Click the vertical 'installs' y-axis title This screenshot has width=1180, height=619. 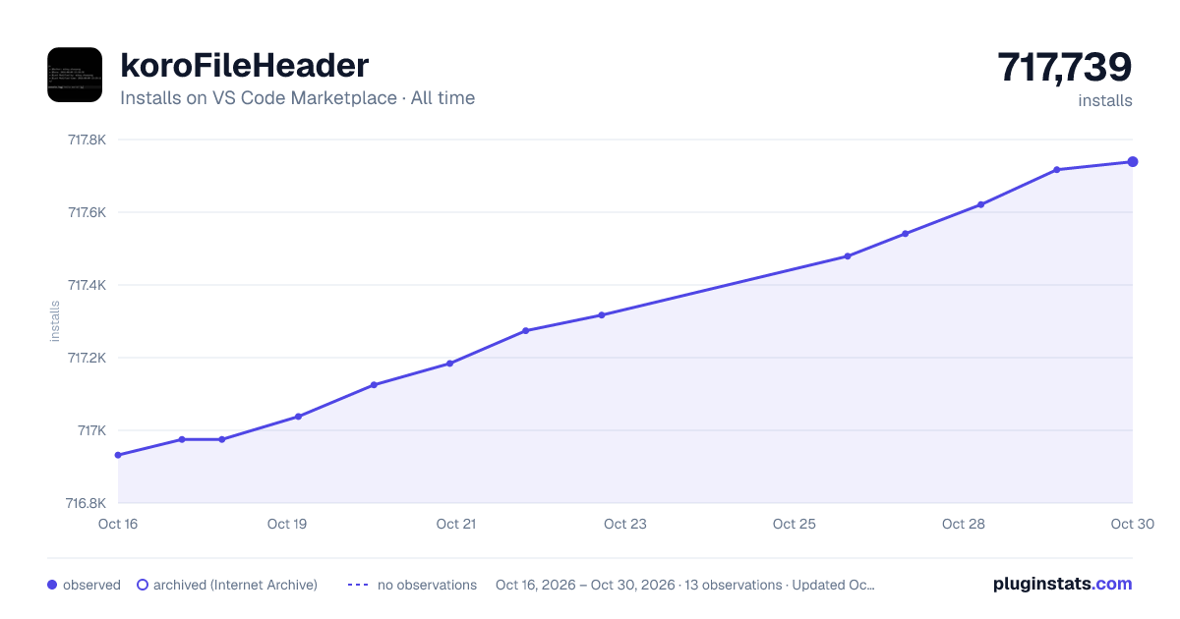click(x=55, y=321)
